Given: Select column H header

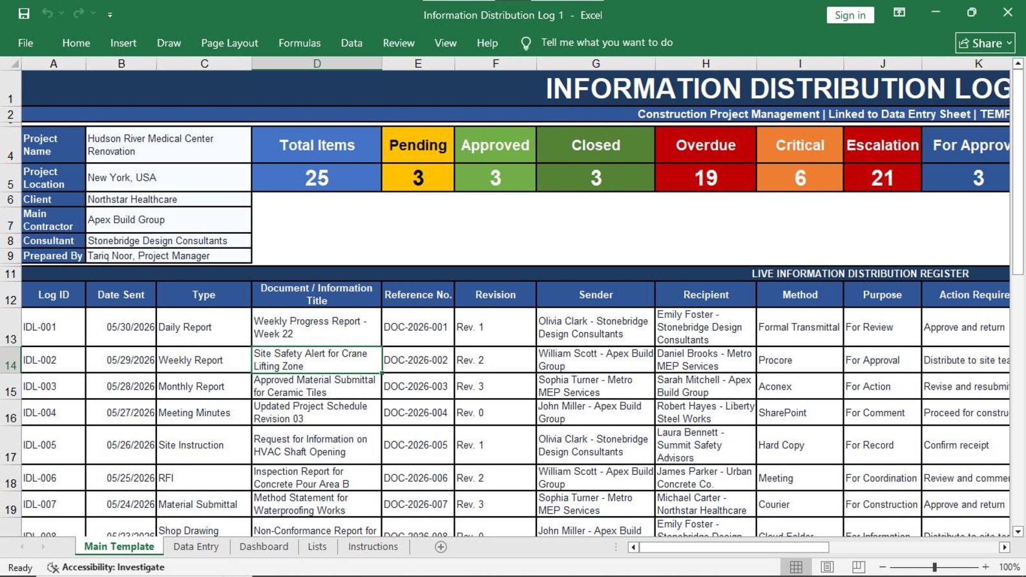Looking at the screenshot, I should [x=706, y=63].
